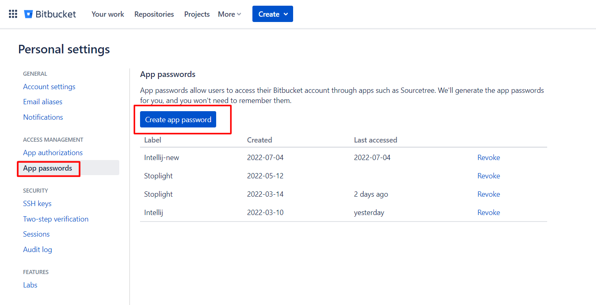Screen dimensions: 596x305
Task: Open the app switcher grid icon
Action: [13, 14]
